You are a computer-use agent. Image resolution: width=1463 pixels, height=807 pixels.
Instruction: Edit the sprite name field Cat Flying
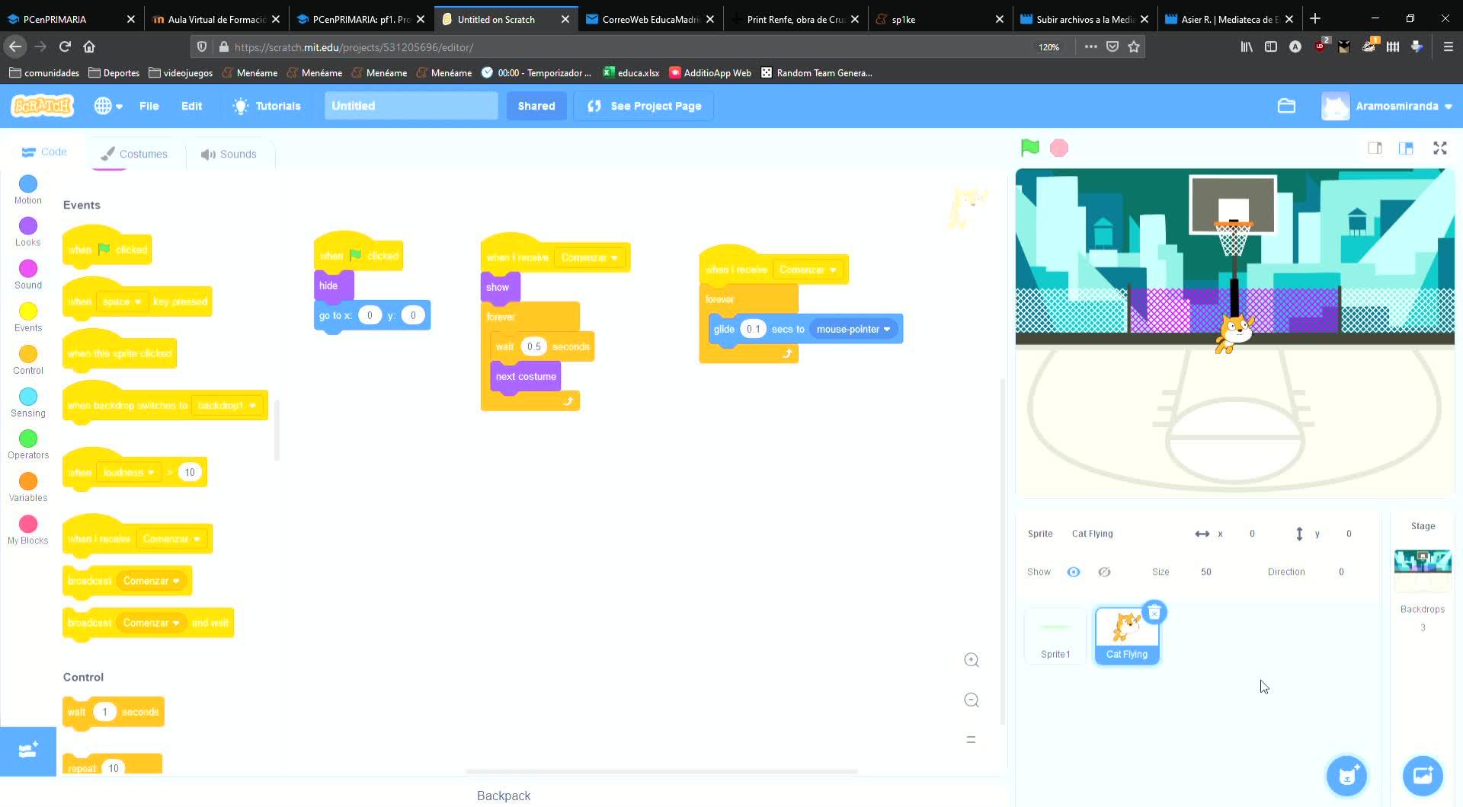(x=1121, y=534)
